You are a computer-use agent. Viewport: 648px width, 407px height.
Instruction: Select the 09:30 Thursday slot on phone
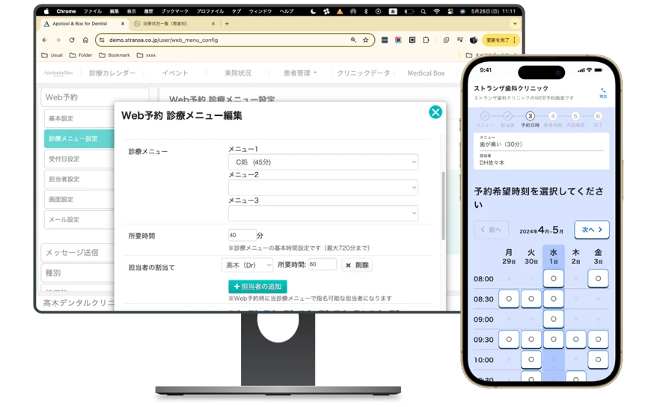coord(575,339)
